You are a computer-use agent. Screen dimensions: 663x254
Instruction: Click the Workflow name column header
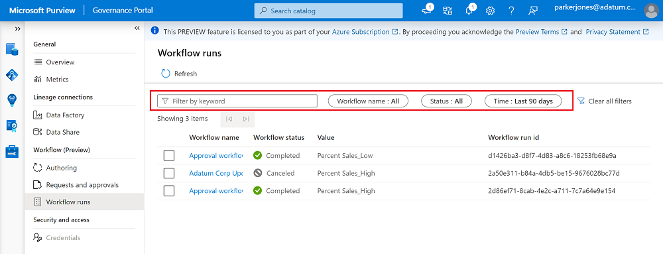pyautogui.click(x=214, y=137)
